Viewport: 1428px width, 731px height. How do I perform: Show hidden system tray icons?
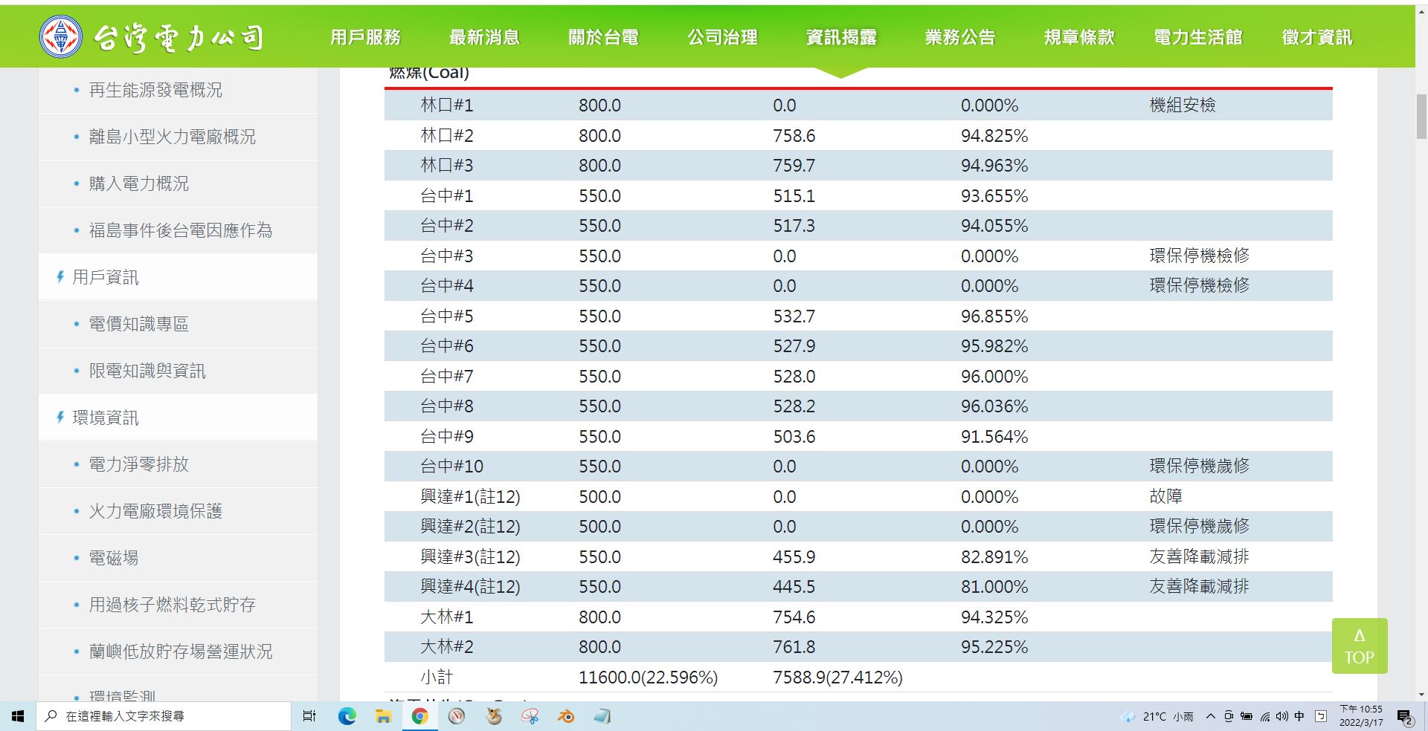pyautogui.click(x=1210, y=716)
